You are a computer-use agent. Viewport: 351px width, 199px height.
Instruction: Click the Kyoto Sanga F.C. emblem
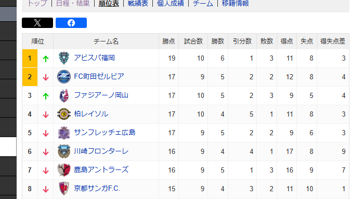[x=64, y=189]
